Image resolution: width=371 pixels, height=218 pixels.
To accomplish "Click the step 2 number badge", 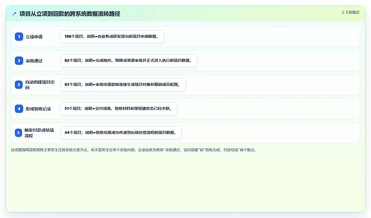I will [x=19, y=61].
